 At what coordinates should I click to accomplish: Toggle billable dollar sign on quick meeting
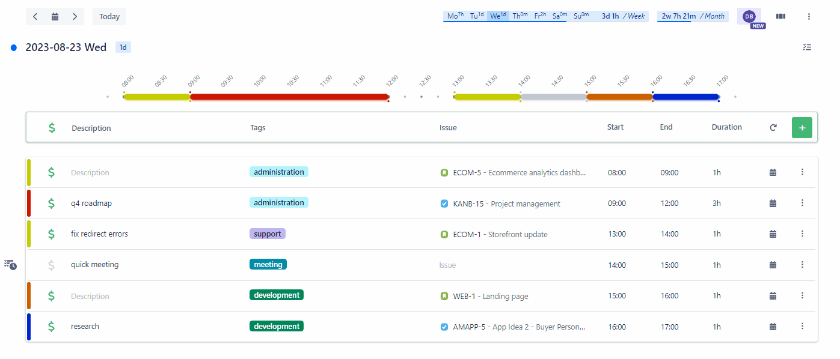point(51,265)
